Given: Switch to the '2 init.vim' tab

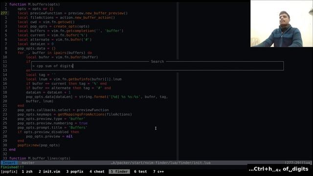Looking at the screenshot, I should pos(49,172).
